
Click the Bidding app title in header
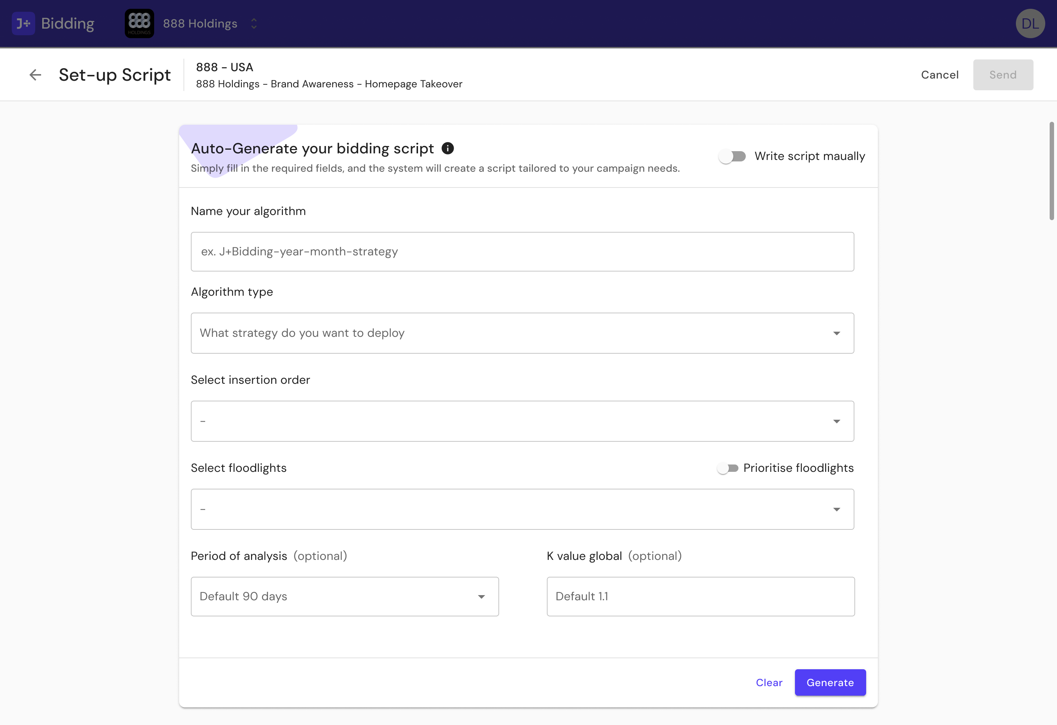coord(67,23)
